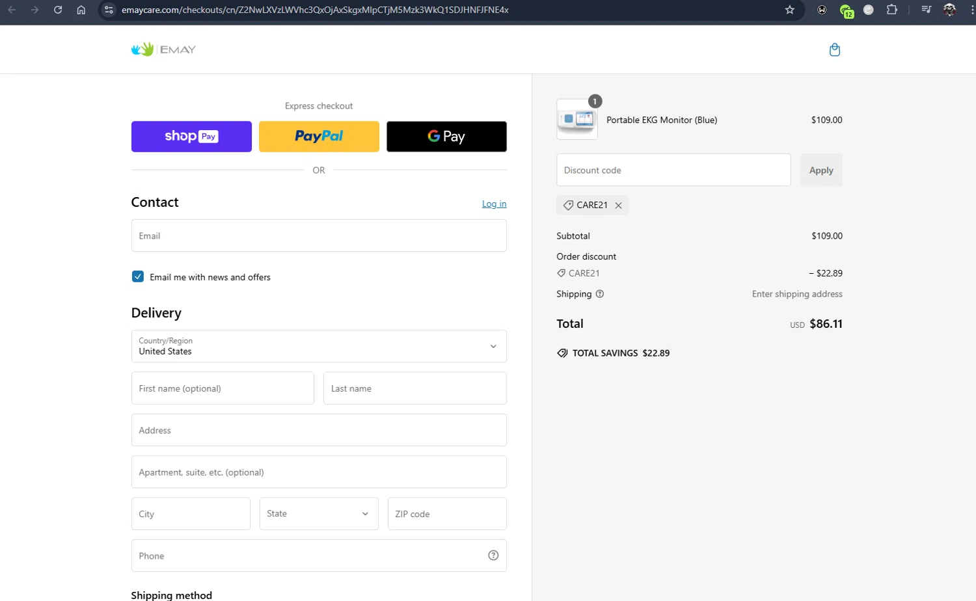This screenshot has width=976, height=601.
Task: Apply the discount code
Action: 821,170
